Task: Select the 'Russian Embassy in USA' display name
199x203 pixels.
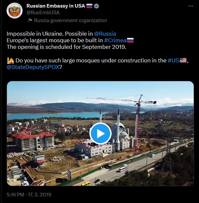Action: [56, 6]
